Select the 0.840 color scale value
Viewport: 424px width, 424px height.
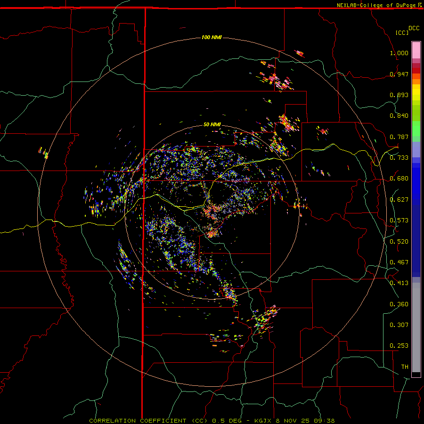pyautogui.click(x=399, y=116)
